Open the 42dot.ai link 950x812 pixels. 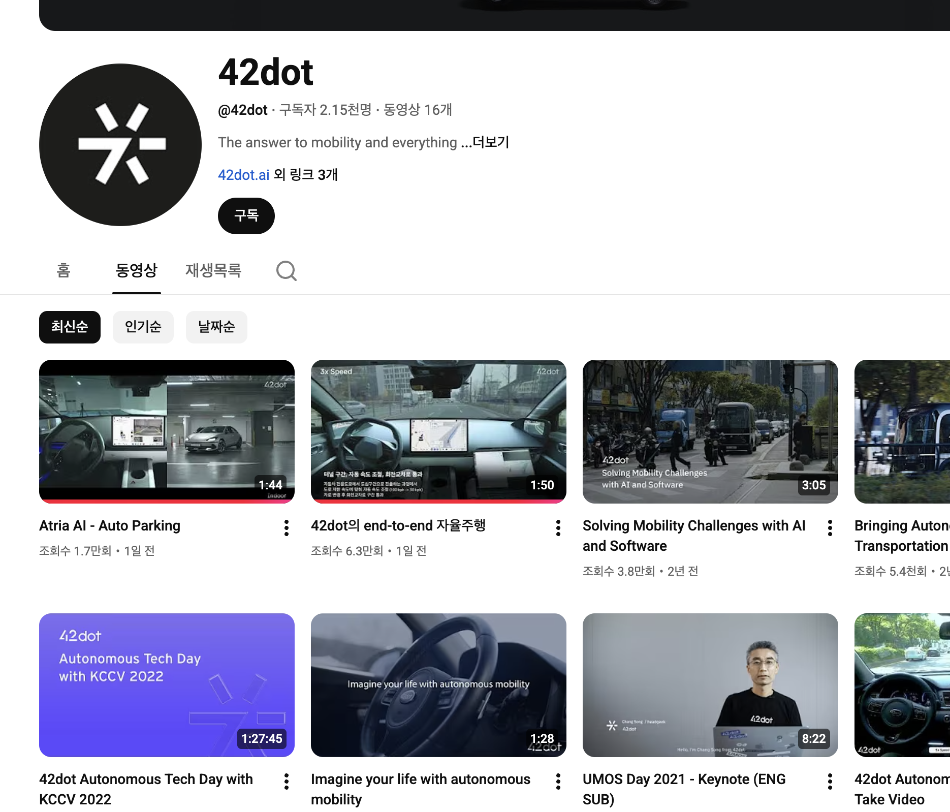pyautogui.click(x=243, y=175)
